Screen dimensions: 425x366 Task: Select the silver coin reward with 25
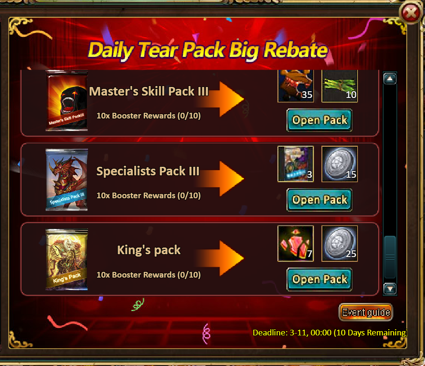click(x=340, y=244)
